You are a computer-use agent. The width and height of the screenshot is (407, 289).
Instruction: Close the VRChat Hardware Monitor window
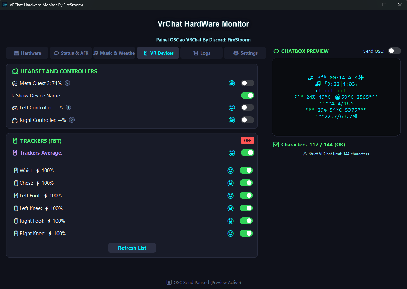tap(400, 5)
